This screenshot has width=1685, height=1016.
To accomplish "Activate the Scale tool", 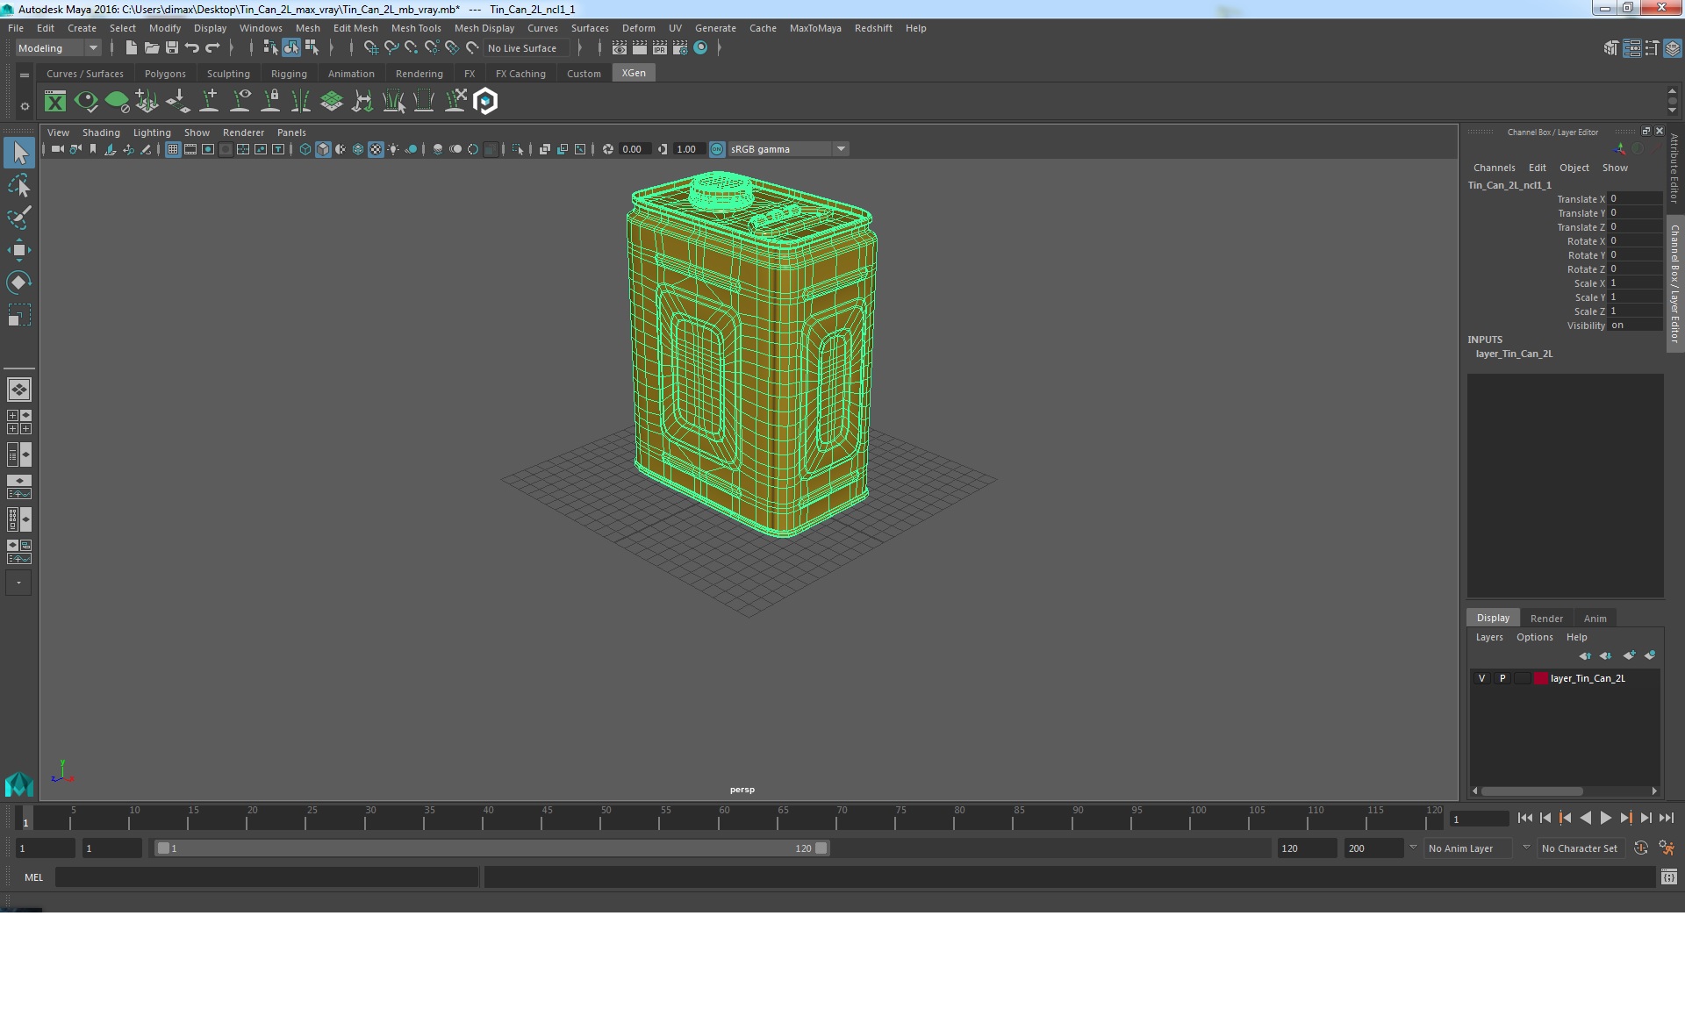I will point(19,315).
